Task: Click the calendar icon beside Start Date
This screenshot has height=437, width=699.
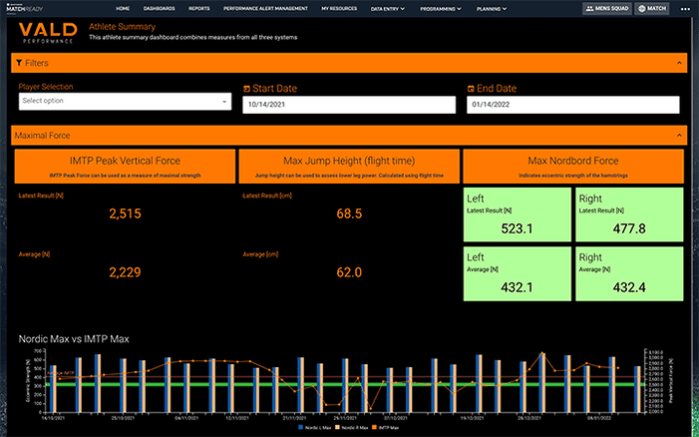Action: tap(246, 88)
